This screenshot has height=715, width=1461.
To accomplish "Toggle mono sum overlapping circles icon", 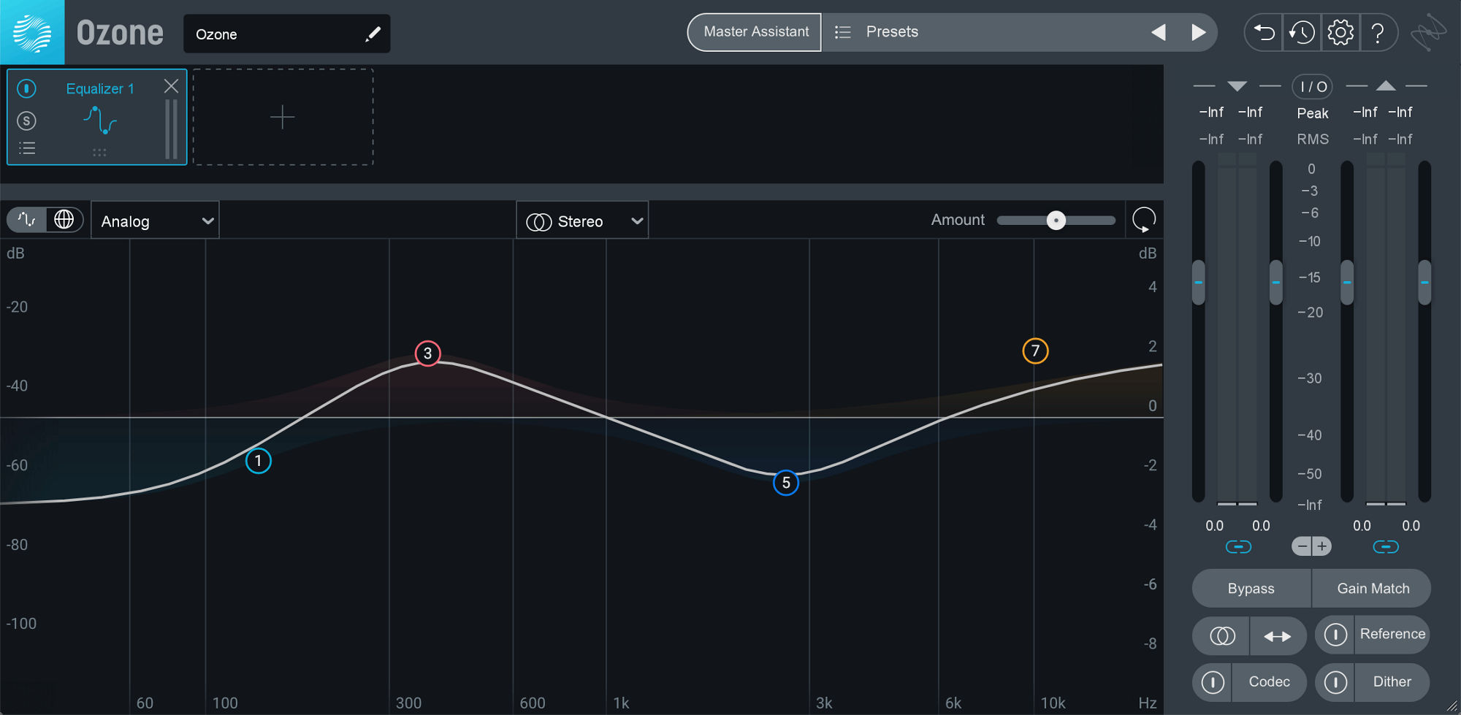I will point(1221,636).
